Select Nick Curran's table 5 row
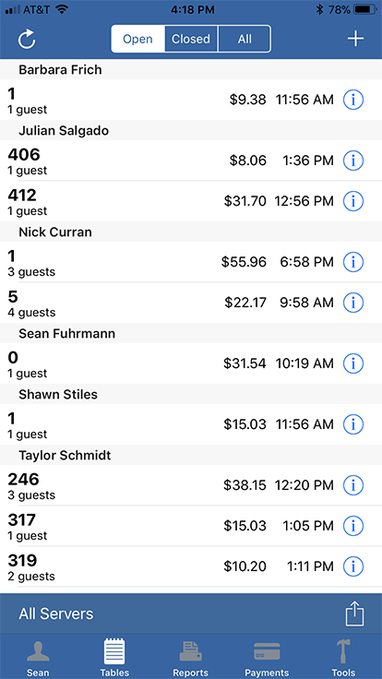382x679 pixels. pyautogui.click(x=191, y=303)
